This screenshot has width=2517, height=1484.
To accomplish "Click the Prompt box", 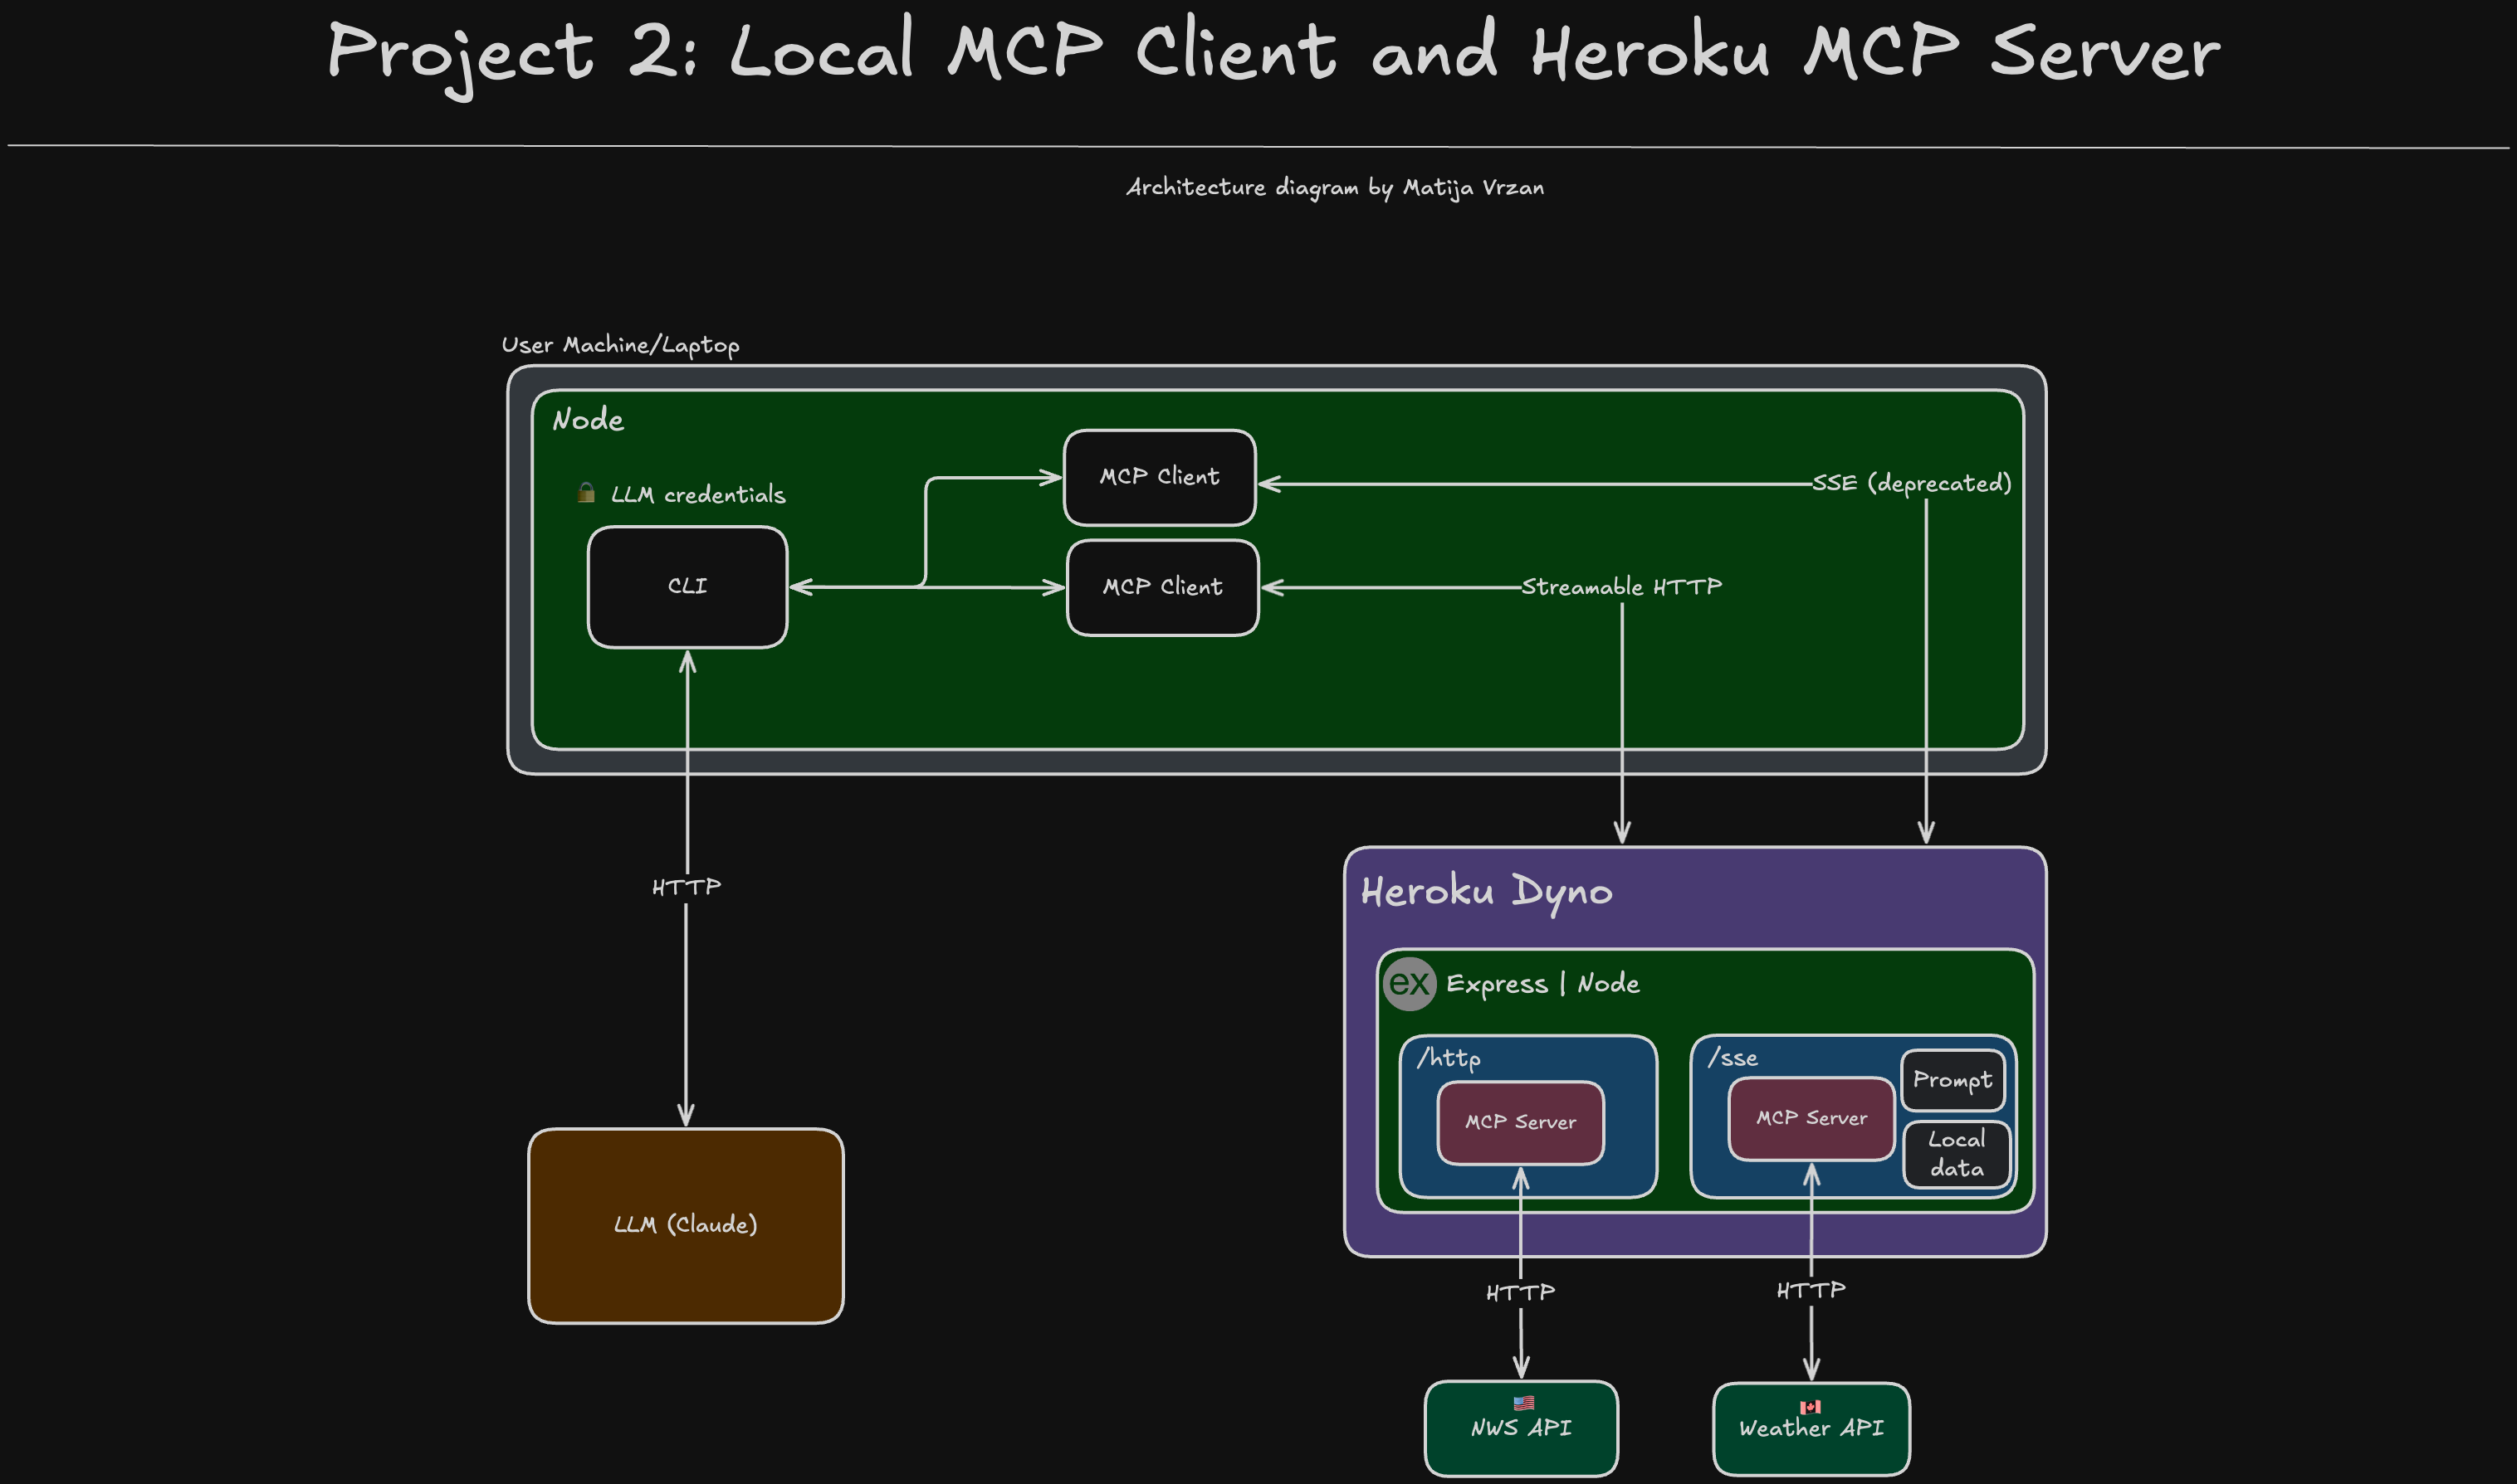I will coord(1953,1080).
